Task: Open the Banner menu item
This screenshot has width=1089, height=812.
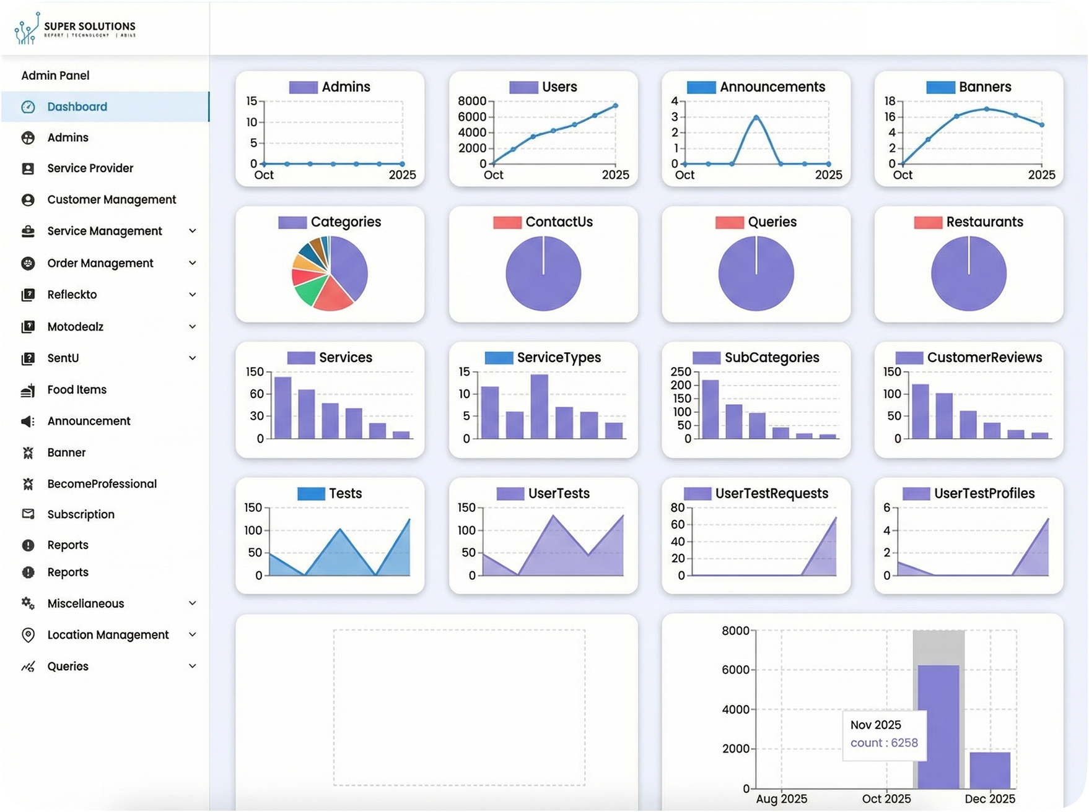Action: 66,453
